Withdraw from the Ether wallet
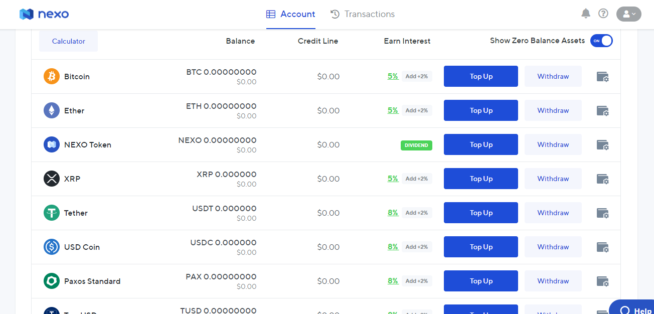 click(x=553, y=110)
